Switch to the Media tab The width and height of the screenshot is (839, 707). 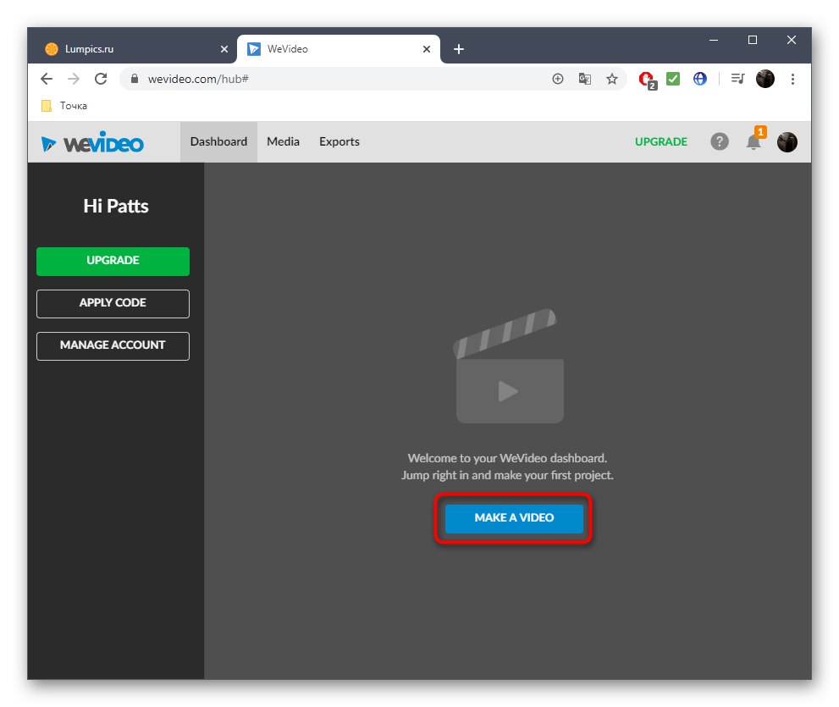[283, 141]
